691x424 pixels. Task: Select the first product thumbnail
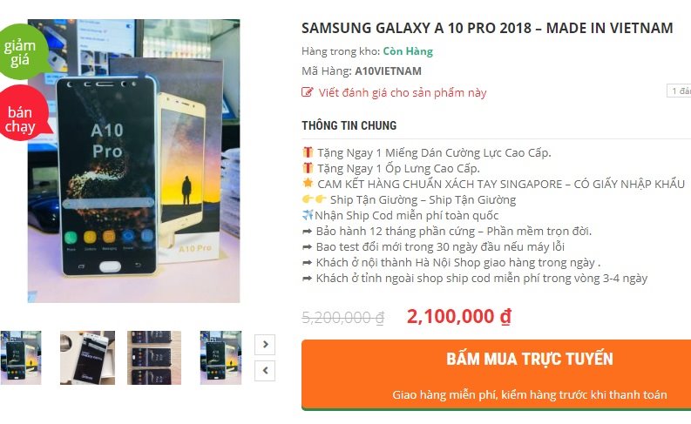pyautogui.click(x=21, y=358)
